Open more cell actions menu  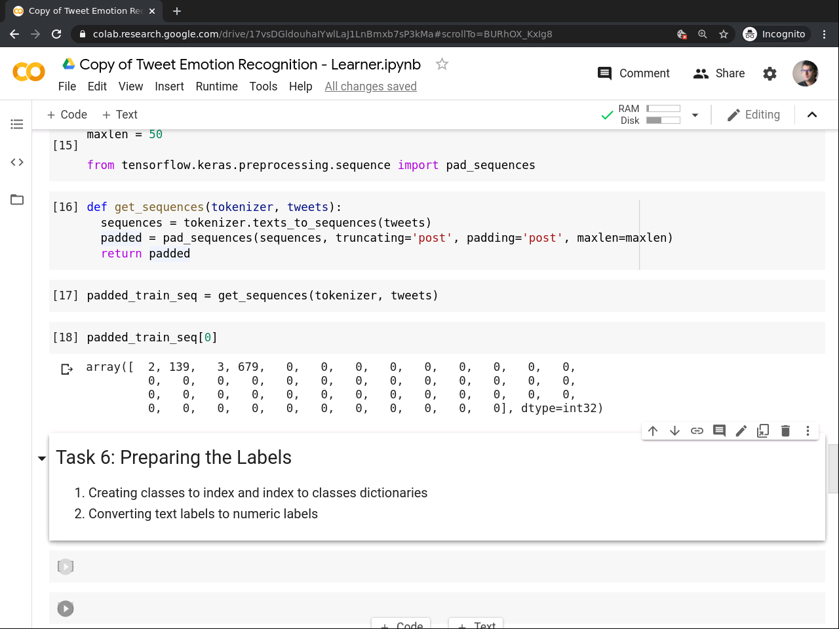(x=808, y=430)
